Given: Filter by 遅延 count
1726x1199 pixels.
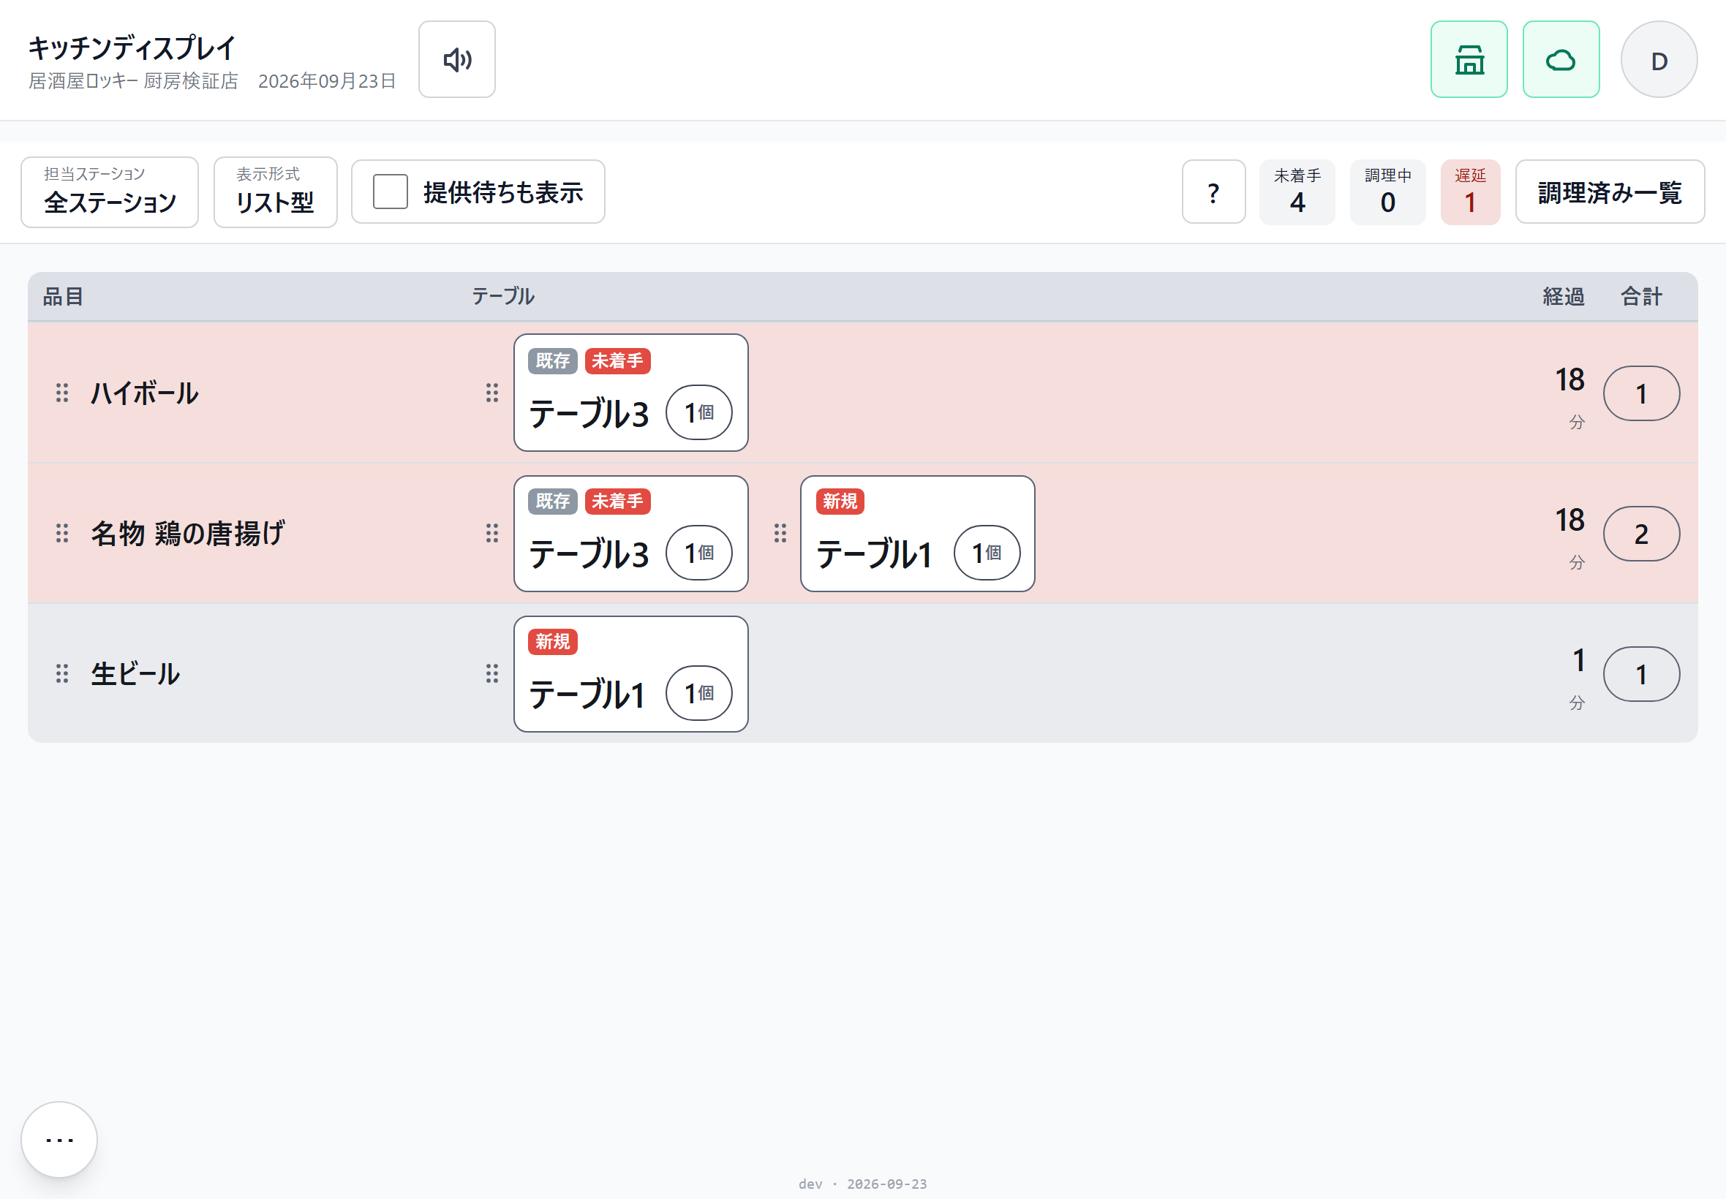Looking at the screenshot, I should tap(1471, 192).
